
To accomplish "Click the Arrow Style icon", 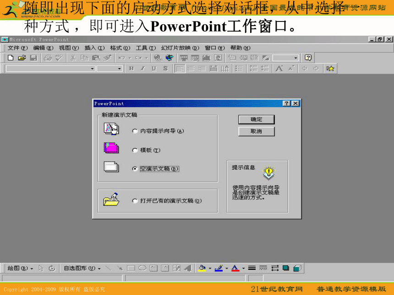I will click(274, 268).
